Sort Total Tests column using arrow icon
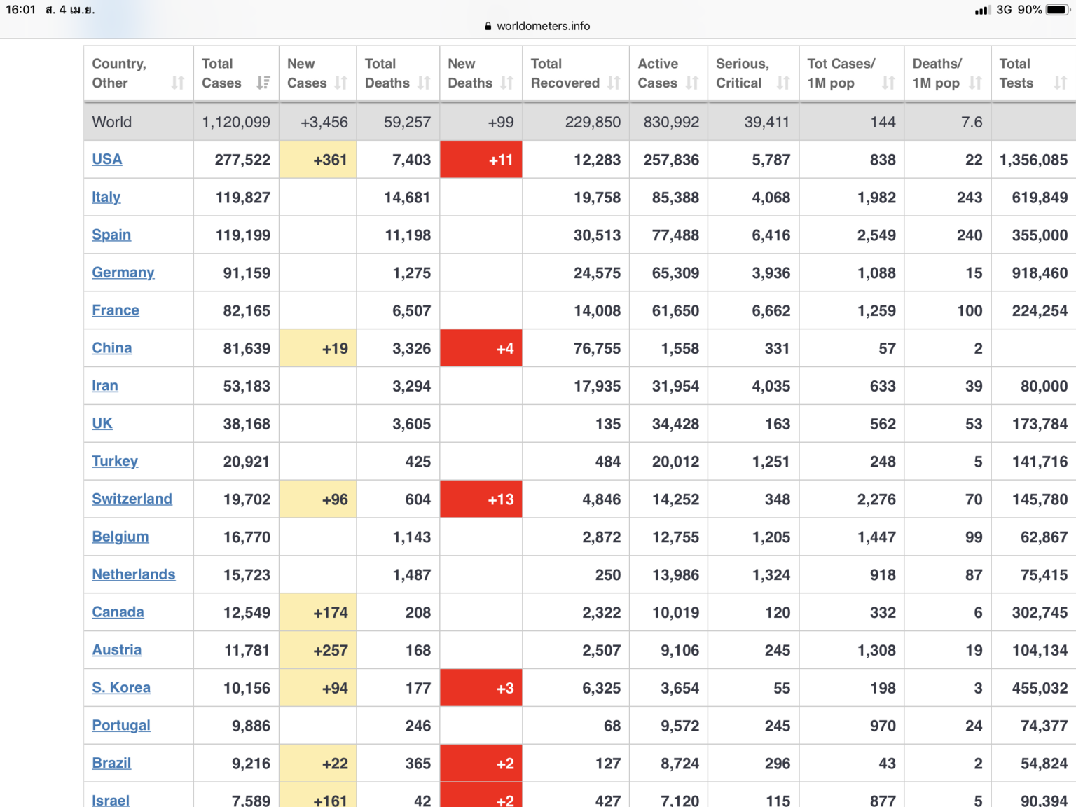 pos(1061,83)
